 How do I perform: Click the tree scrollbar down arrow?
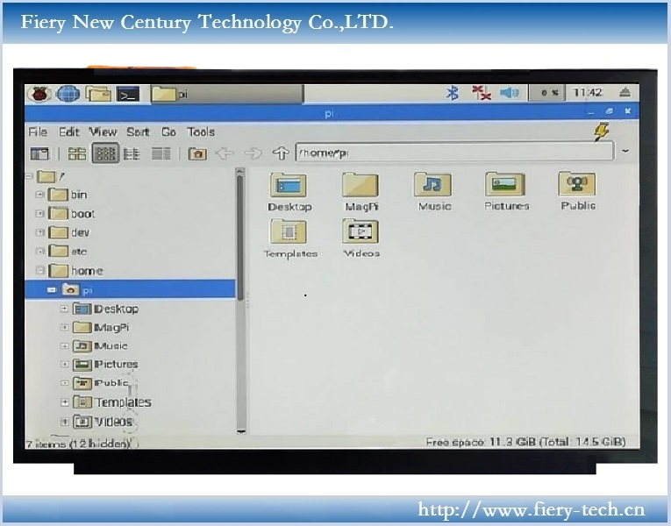(241, 430)
